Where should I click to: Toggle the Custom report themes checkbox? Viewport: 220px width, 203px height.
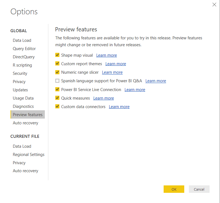tap(57, 64)
